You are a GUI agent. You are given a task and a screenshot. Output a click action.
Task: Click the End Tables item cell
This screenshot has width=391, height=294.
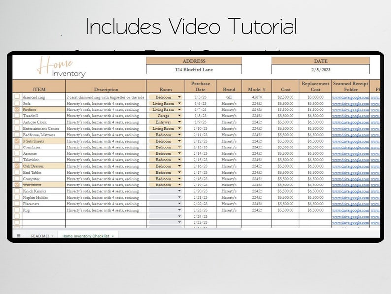point(44,172)
